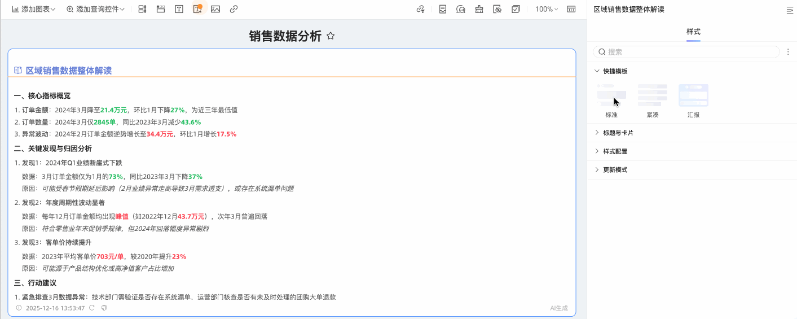
Task: Click the 一、核心指标概览 heading
Action: (x=42, y=96)
